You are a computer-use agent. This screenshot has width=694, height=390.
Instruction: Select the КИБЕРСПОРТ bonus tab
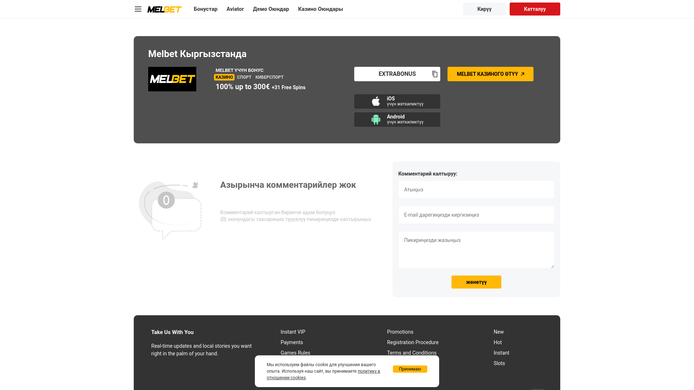tap(270, 77)
